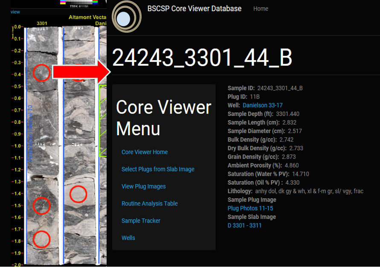Viewport: 380px width, 267px height.
Task: Open the Sample Tracker page
Action: tap(141, 221)
